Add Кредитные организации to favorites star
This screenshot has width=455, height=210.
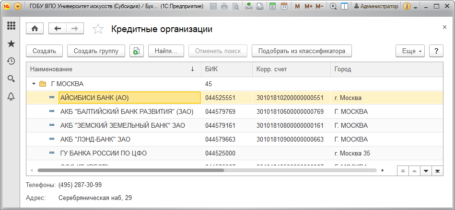[98, 29]
